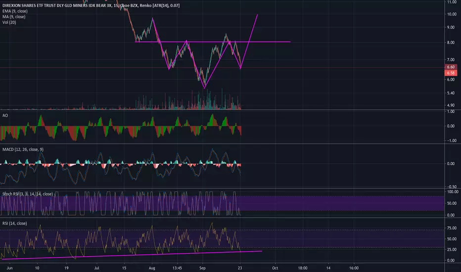Click the 100.00 value on Stoch RSI scale
461x272 pixels.
(453, 192)
